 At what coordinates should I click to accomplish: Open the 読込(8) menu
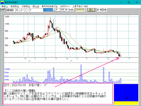point(36,6)
